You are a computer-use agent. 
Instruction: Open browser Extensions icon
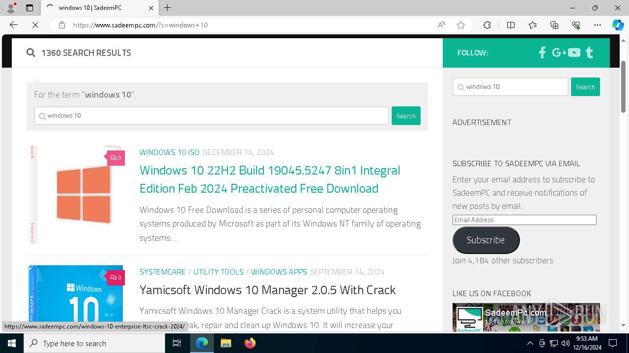[x=487, y=25]
